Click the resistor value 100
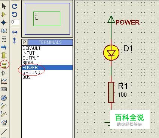Viewport: 159px width, 138px height. point(122,95)
